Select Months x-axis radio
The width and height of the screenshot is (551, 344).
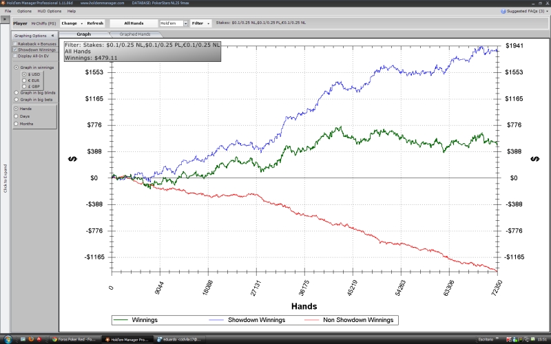coord(16,124)
